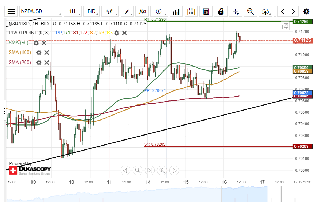Open the hamburger main menu

[11, 11]
